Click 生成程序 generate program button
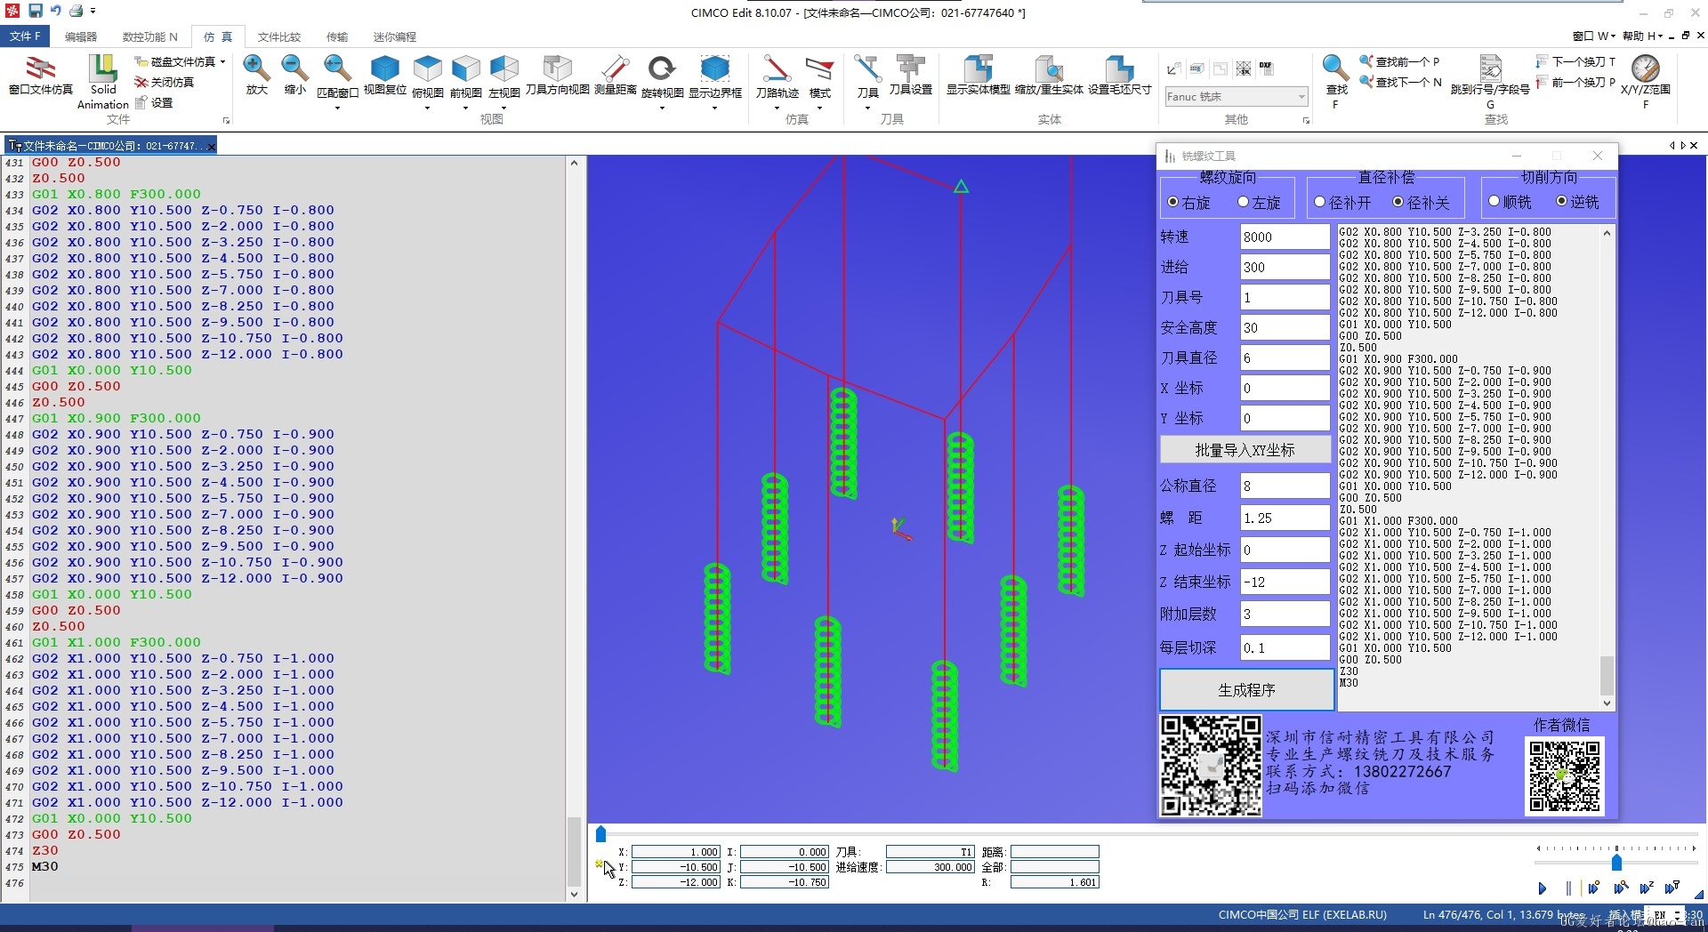Image resolution: width=1708 pixels, height=932 pixels. tap(1246, 689)
